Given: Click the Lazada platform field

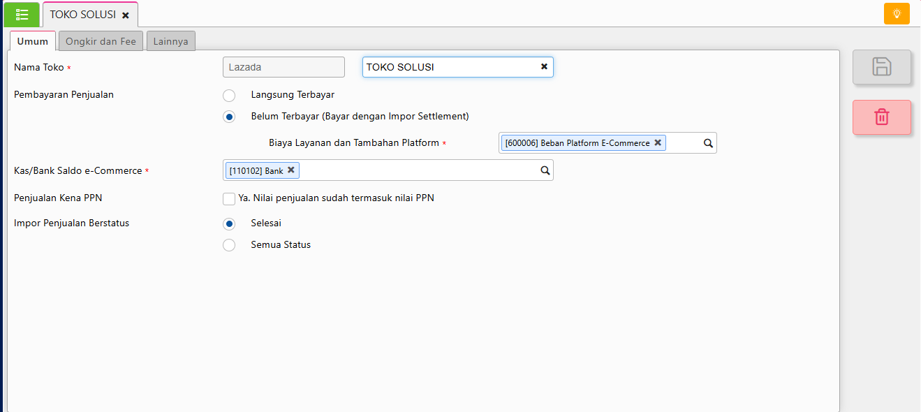Looking at the screenshot, I should point(283,67).
